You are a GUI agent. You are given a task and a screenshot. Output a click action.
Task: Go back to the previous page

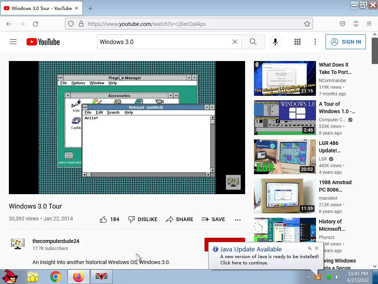click(9, 24)
